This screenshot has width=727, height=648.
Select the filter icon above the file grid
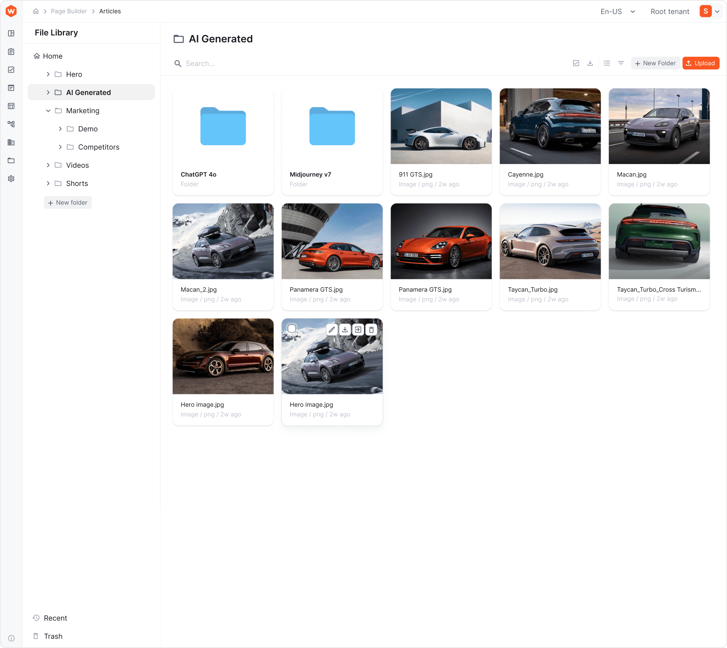(x=621, y=63)
